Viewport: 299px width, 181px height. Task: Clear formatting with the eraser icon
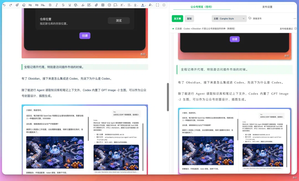coord(24,5)
